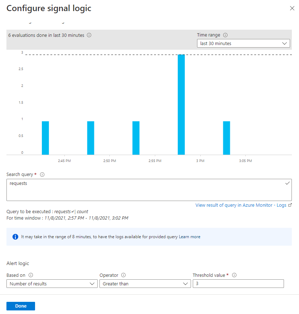This screenshot has width=299, height=314.
Task: Click the Based on info icon
Action: [x=31, y=275]
